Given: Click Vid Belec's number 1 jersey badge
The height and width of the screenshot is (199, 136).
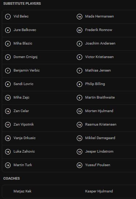Looking at the screenshot, I should click(x=8, y=17).
